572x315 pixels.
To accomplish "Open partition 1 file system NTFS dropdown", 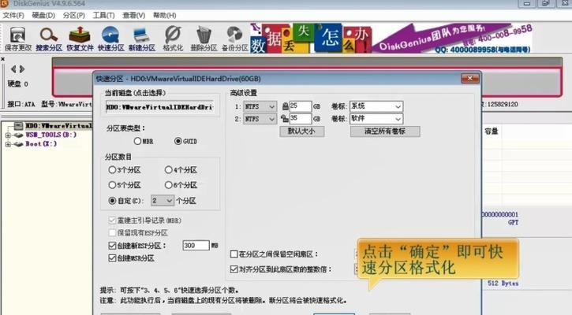I will tap(260, 106).
